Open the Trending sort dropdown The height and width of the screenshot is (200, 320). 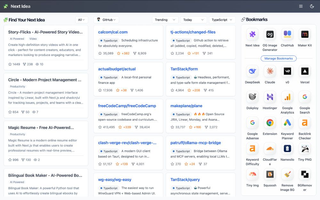point(165,20)
